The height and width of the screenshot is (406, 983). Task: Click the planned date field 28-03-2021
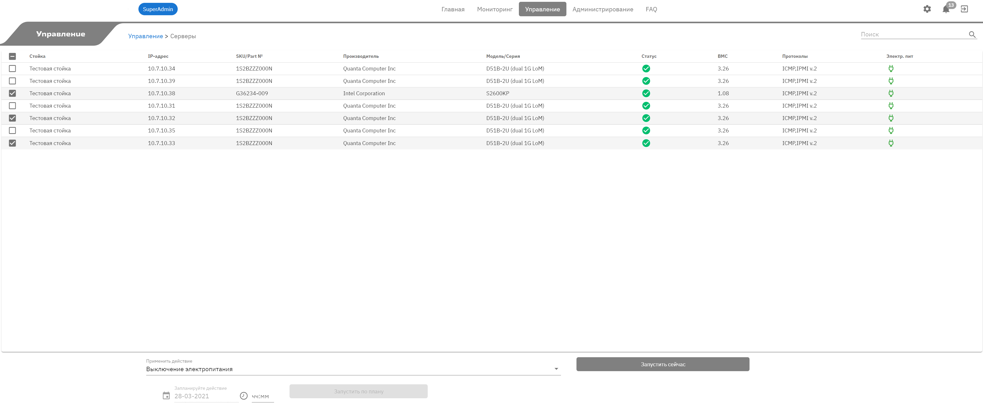206,396
